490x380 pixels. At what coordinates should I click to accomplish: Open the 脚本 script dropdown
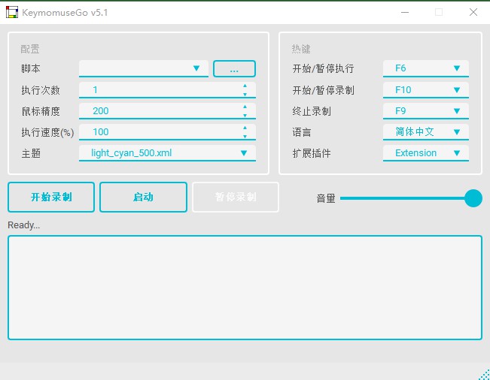click(x=144, y=68)
